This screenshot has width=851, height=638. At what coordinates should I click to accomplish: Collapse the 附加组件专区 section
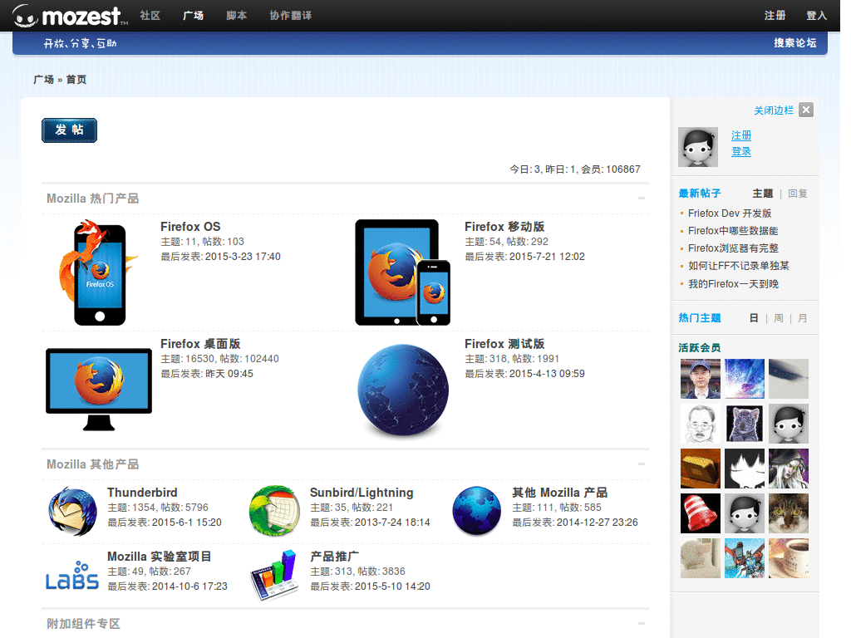pyautogui.click(x=642, y=623)
